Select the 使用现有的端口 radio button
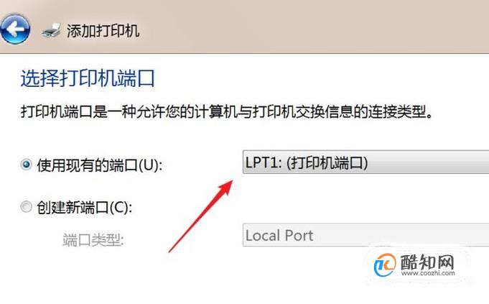The width and height of the screenshot is (489, 304). [26, 164]
